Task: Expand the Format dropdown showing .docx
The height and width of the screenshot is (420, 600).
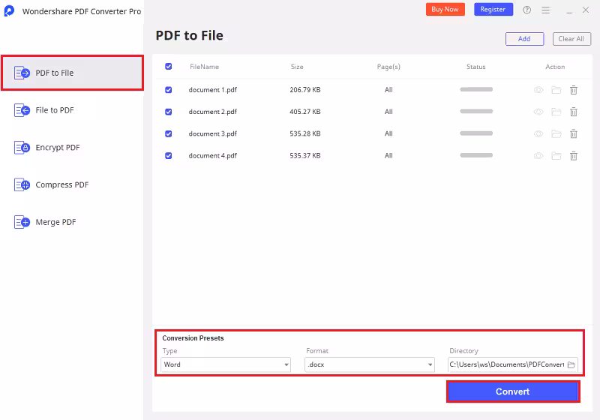Action: pos(370,364)
